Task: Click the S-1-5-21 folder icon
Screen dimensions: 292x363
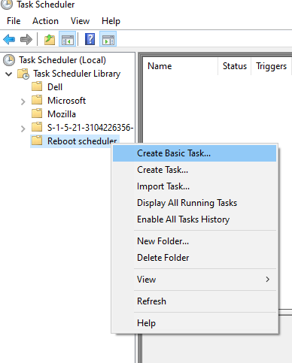Action: (x=37, y=127)
